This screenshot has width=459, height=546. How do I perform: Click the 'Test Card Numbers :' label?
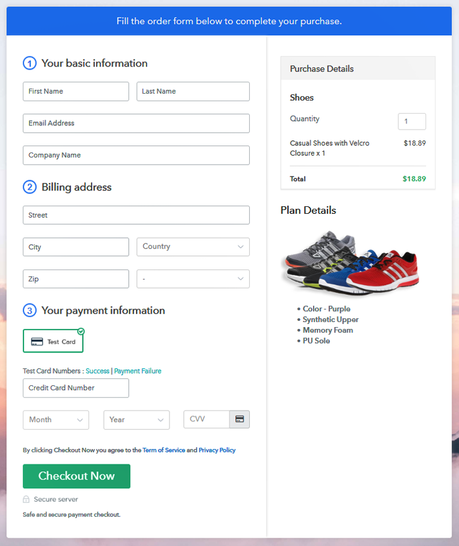(x=54, y=371)
